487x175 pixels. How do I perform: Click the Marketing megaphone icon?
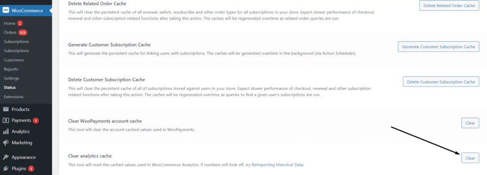pos(6,143)
